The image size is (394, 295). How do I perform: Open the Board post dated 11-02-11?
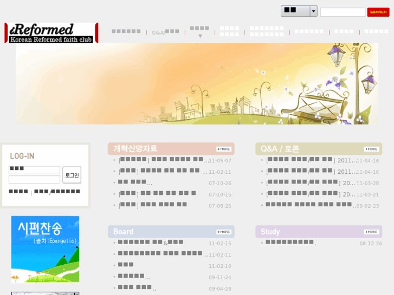pos(163,254)
